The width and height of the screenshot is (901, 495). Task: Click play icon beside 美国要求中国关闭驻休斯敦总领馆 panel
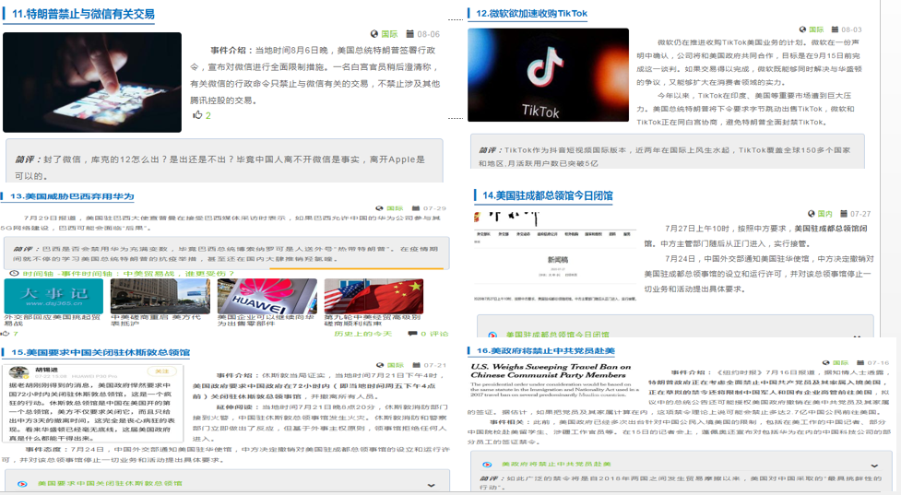(x=22, y=484)
